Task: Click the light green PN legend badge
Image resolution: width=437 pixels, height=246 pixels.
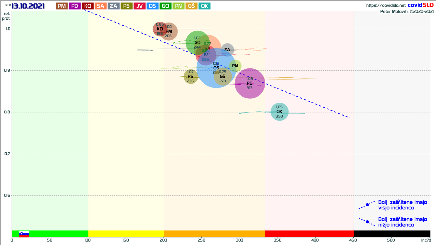Action: (179, 6)
